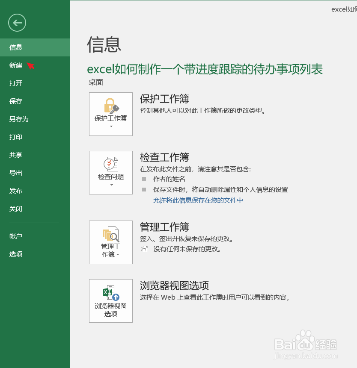This screenshot has height=368, width=357.
Task: Open the 打印 page
Action: click(x=35, y=137)
